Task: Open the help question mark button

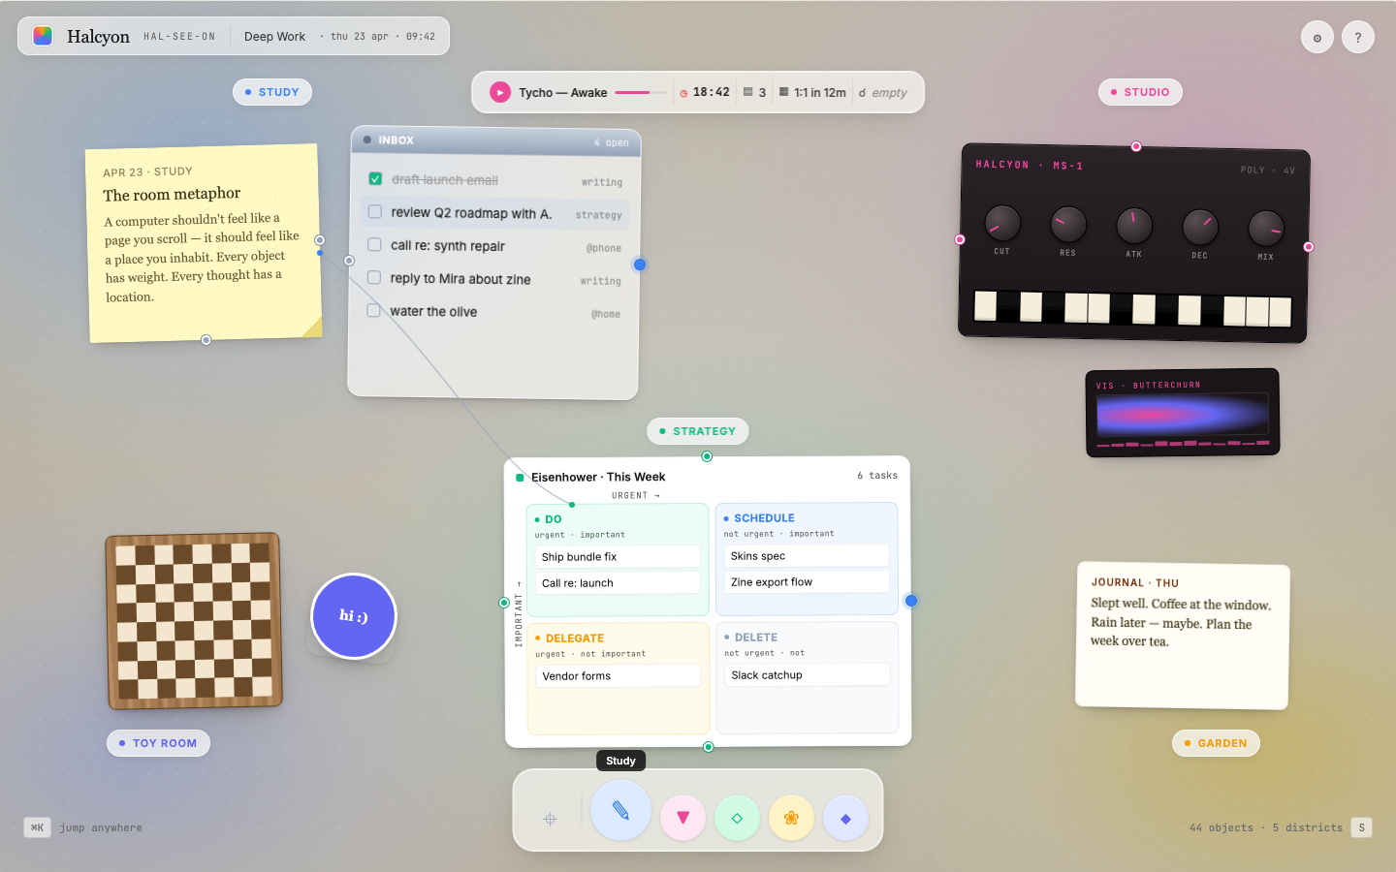Action: point(1357,37)
